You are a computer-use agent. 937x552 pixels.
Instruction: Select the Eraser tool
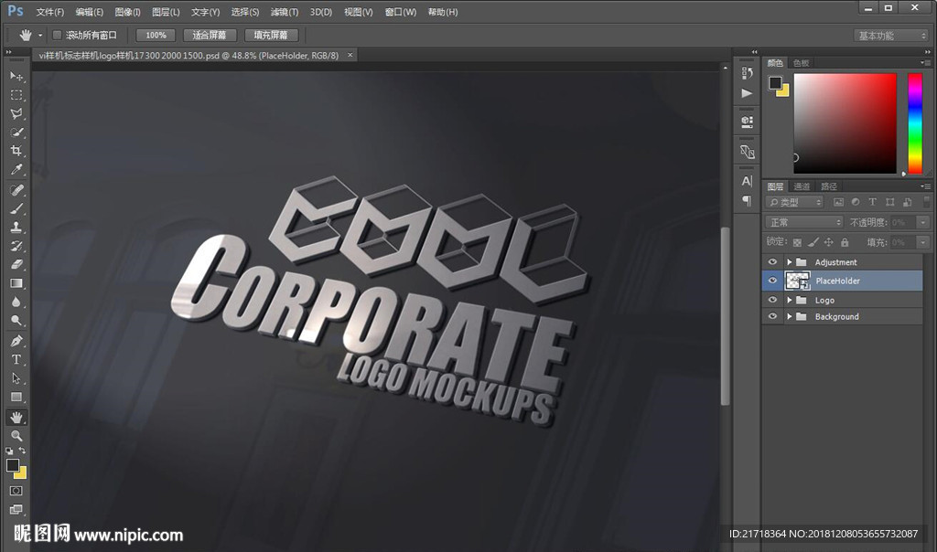[16, 265]
